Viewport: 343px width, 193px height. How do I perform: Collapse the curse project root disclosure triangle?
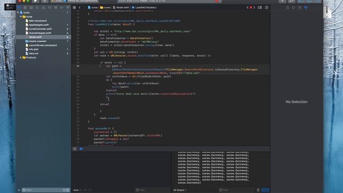pyautogui.click(x=18, y=12)
